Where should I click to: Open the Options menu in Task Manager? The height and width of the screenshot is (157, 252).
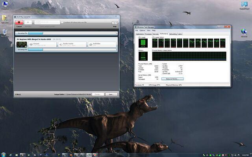(142, 30)
